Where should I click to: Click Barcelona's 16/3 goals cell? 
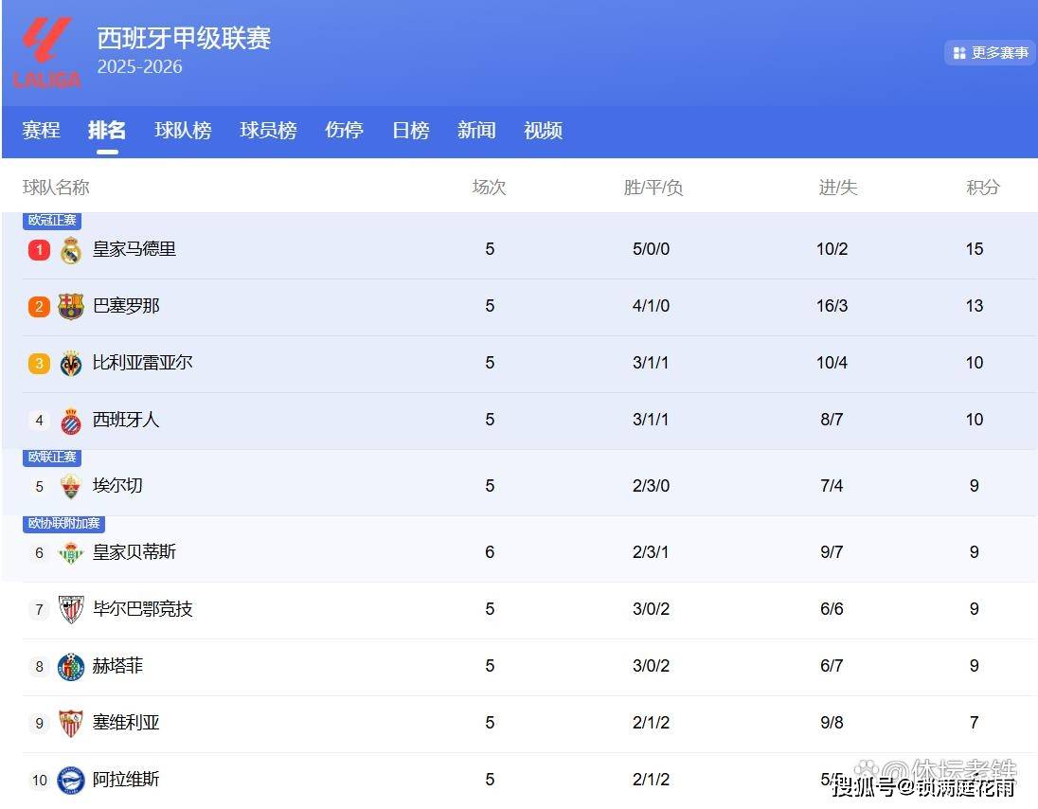click(832, 306)
